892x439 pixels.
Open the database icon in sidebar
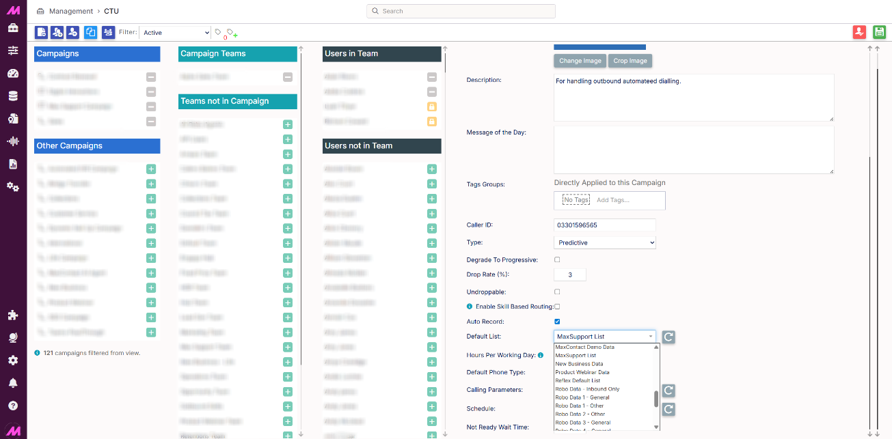coord(13,96)
